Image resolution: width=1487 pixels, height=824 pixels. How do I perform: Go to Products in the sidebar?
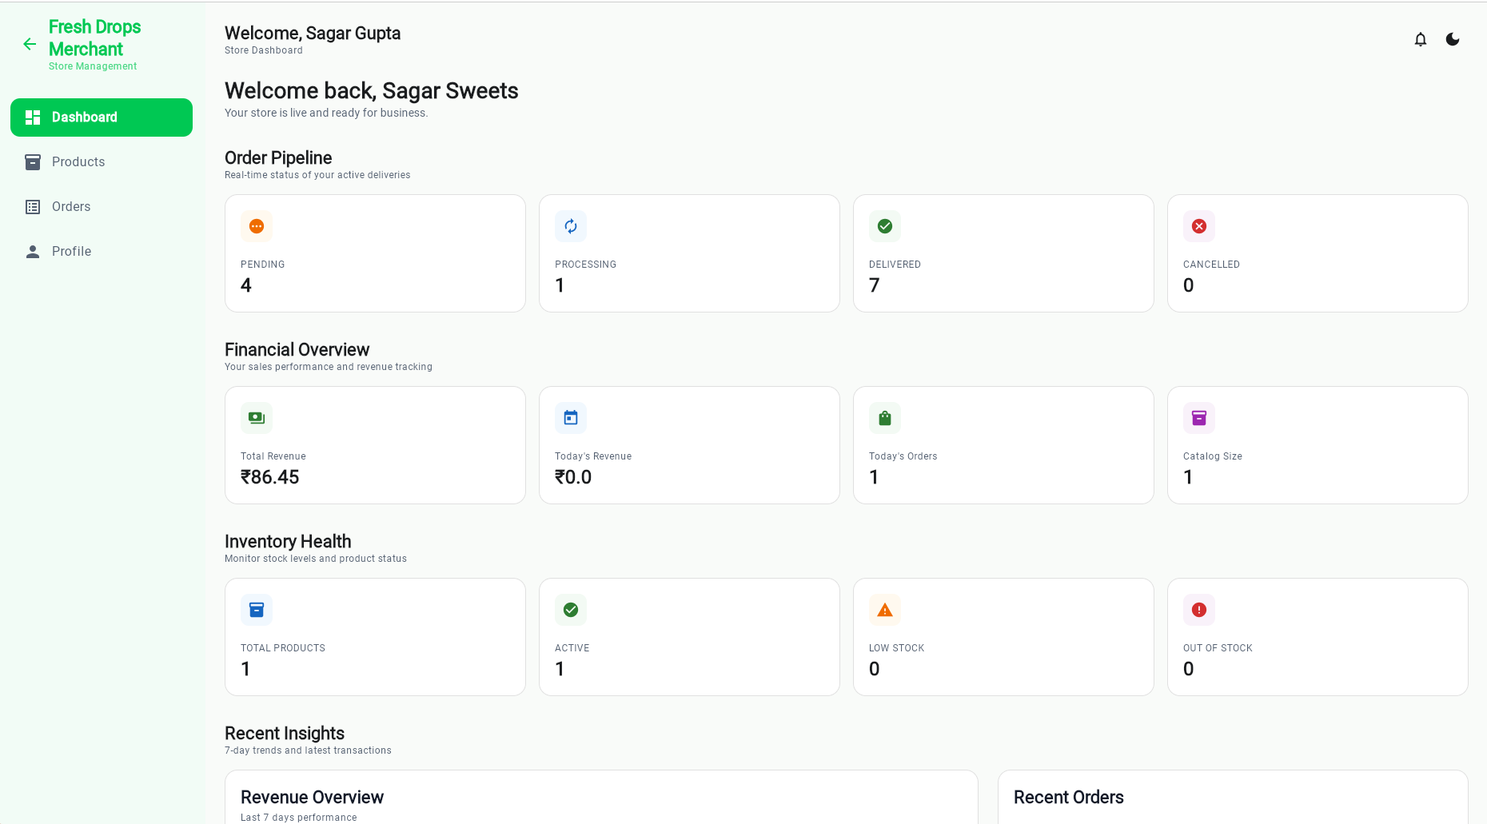(102, 162)
